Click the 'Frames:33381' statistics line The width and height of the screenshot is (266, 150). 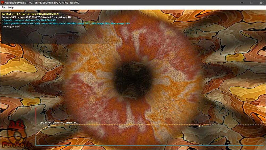(x=36, y=17)
